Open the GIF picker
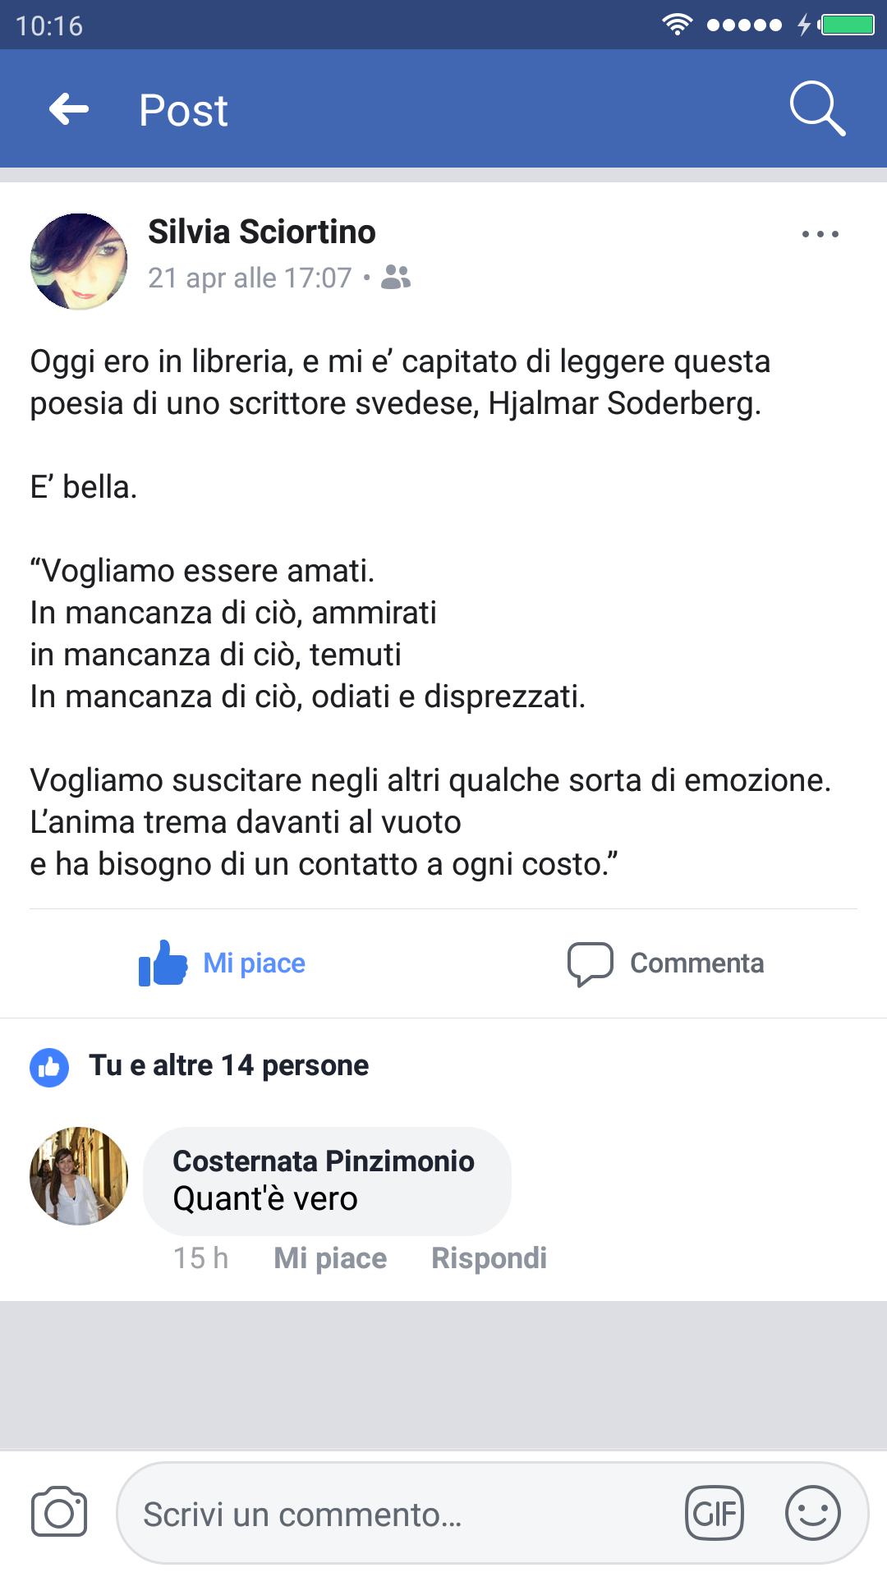 [714, 1513]
